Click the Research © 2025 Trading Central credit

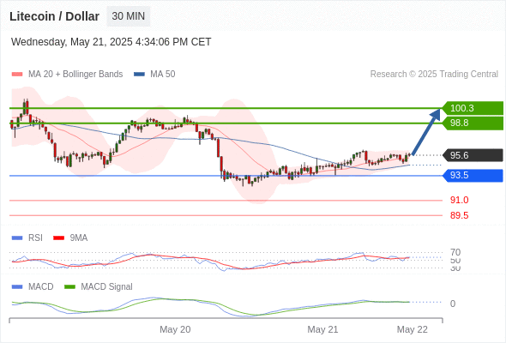(x=434, y=75)
